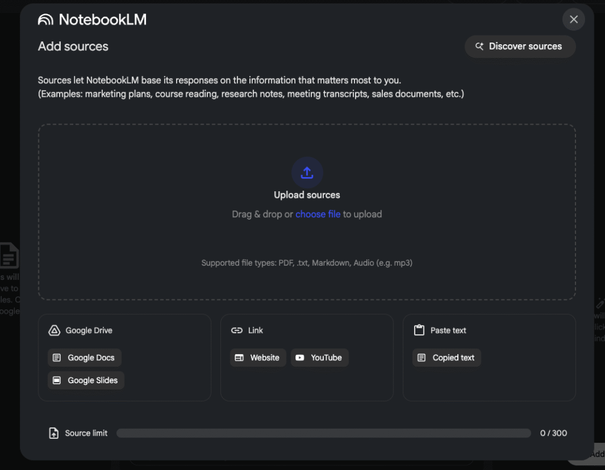Click the Add sources title

tap(73, 47)
